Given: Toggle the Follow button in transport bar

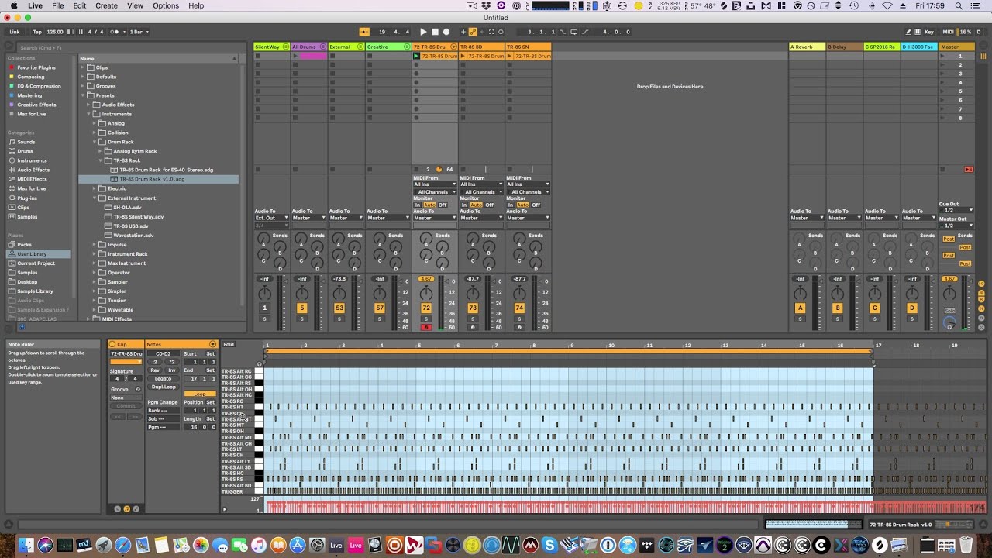Looking at the screenshot, I should click(x=364, y=32).
